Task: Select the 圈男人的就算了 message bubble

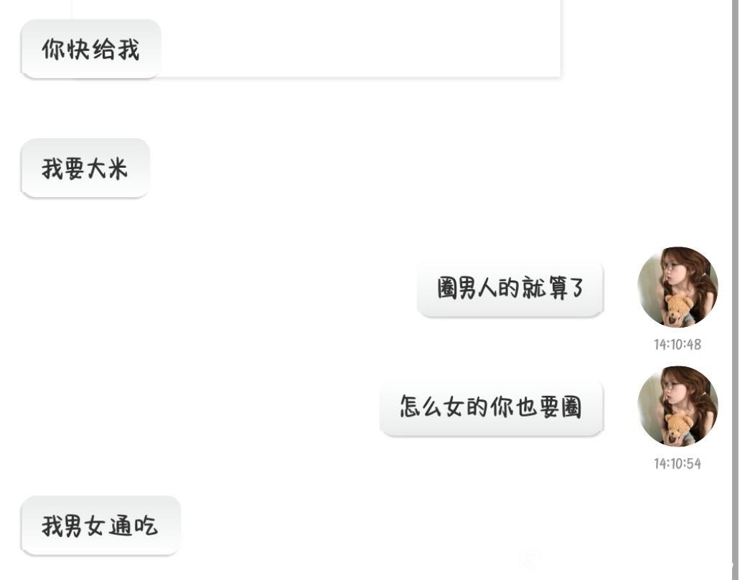Action: pos(510,289)
